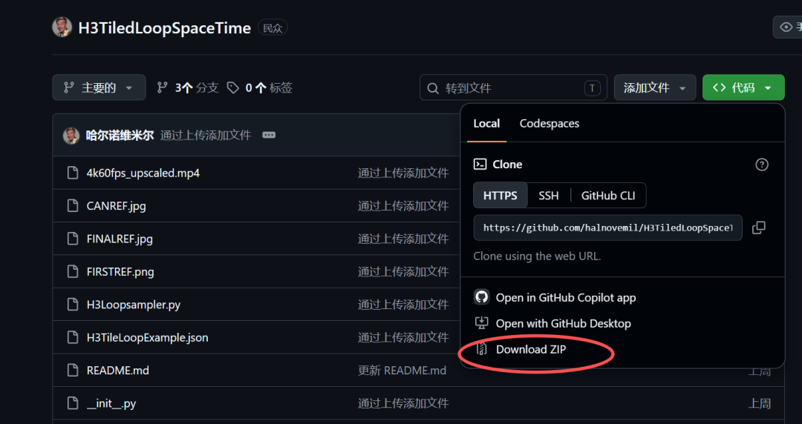
Task: Open the file CANREF.jpg
Action: [116, 206]
